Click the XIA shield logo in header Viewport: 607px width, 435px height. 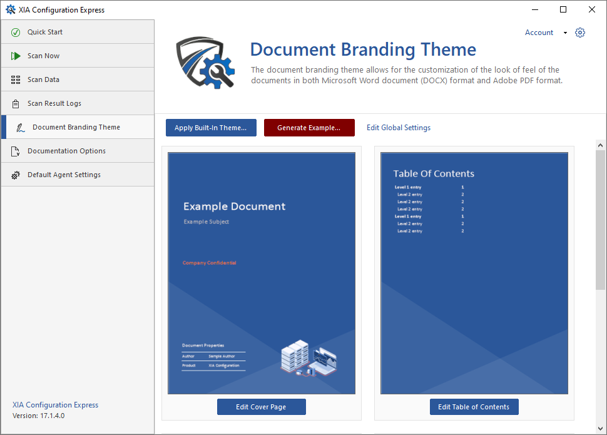(205, 63)
